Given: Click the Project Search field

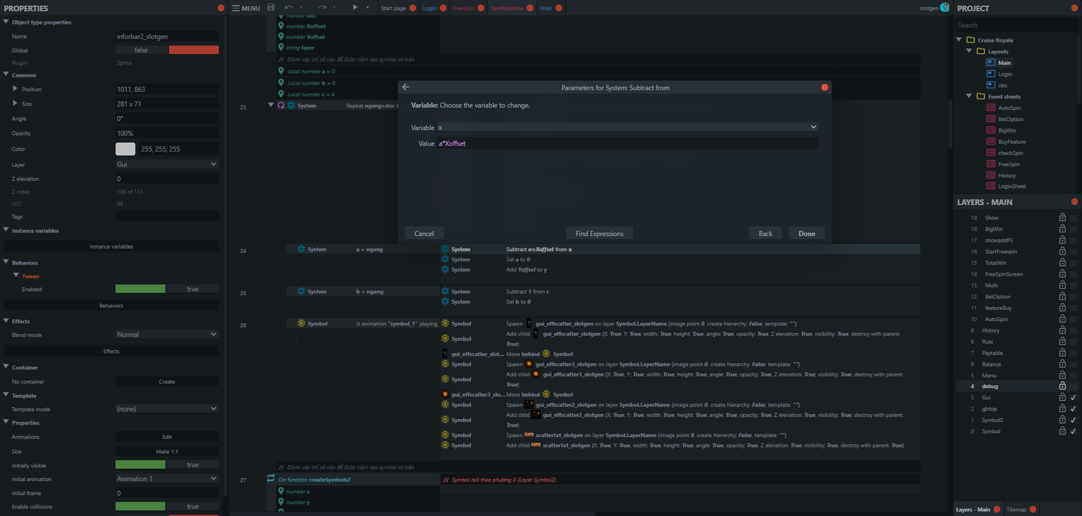Looking at the screenshot, I should tap(1017, 25).
